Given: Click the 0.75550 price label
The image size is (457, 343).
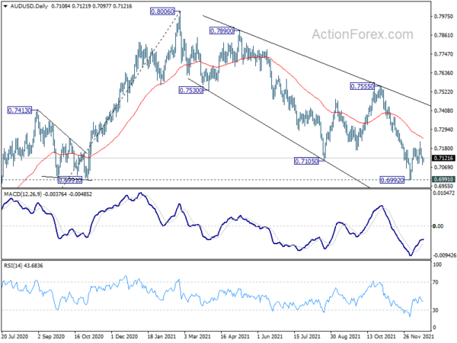Looking at the screenshot, I should [362, 86].
